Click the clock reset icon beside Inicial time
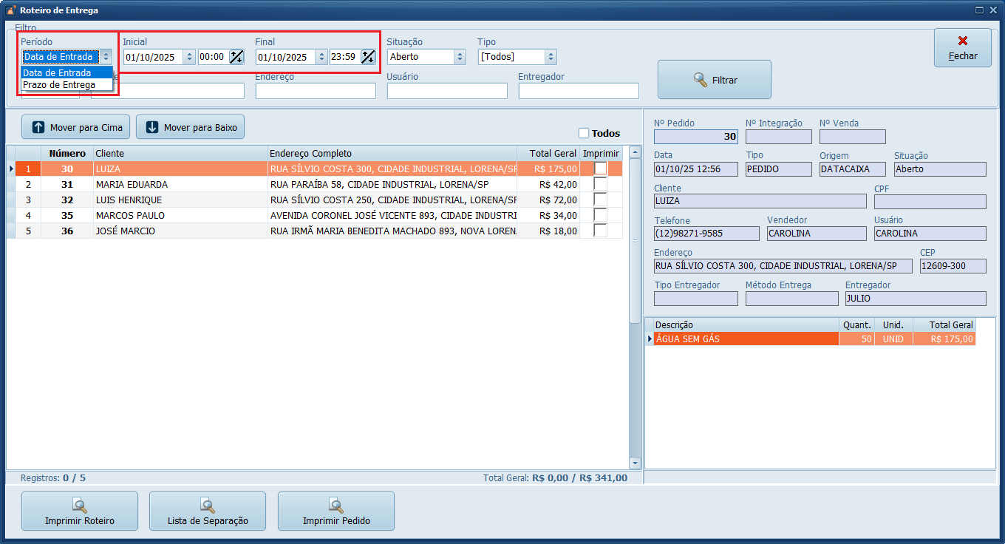Screen dimensions: 1005x544 coord(236,57)
